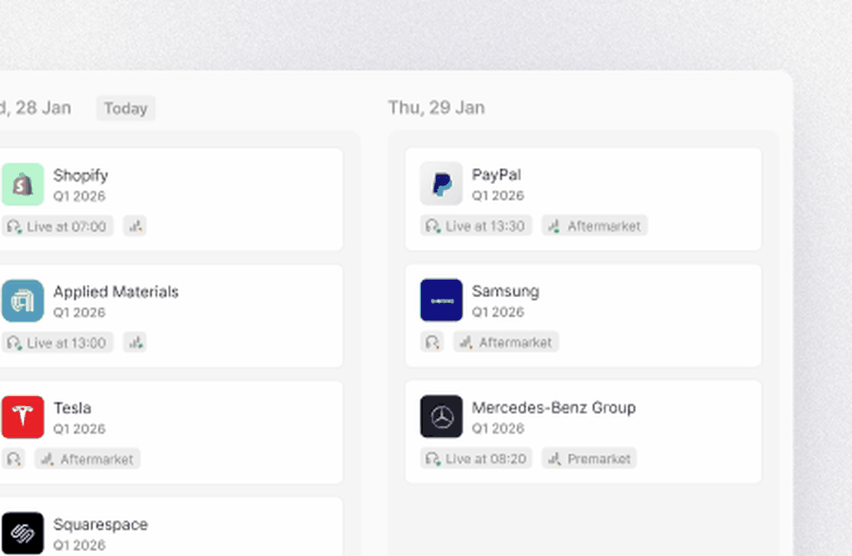Open the Mercedes-Benz Group company name

point(553,407)
